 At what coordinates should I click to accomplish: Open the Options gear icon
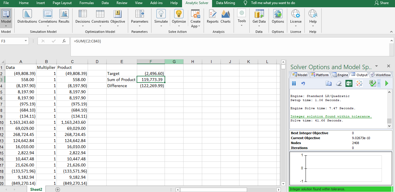(x=278, y=14)
